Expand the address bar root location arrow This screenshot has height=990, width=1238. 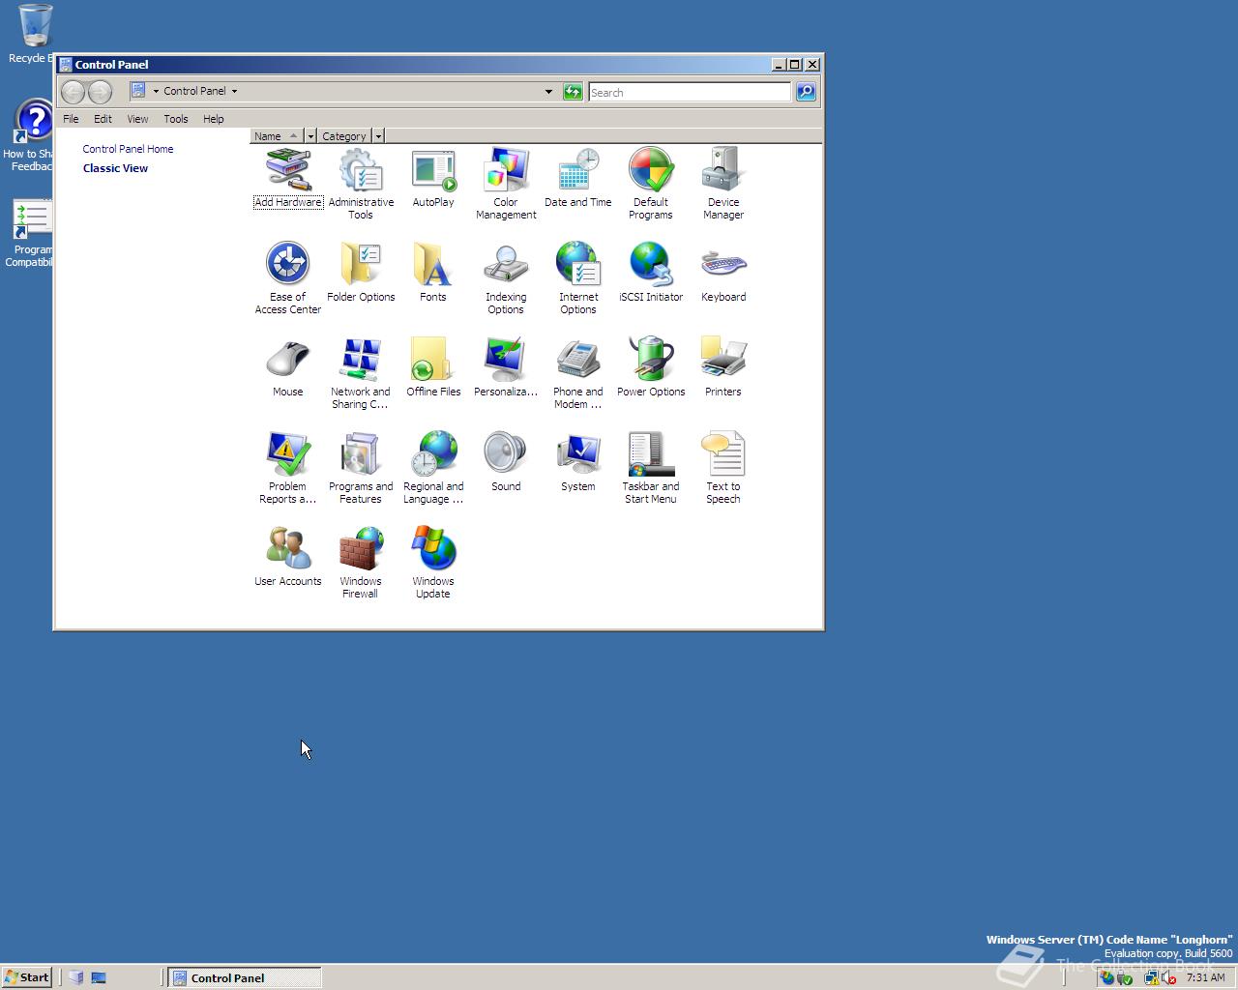pyautogui.click(x=156, y=91)
